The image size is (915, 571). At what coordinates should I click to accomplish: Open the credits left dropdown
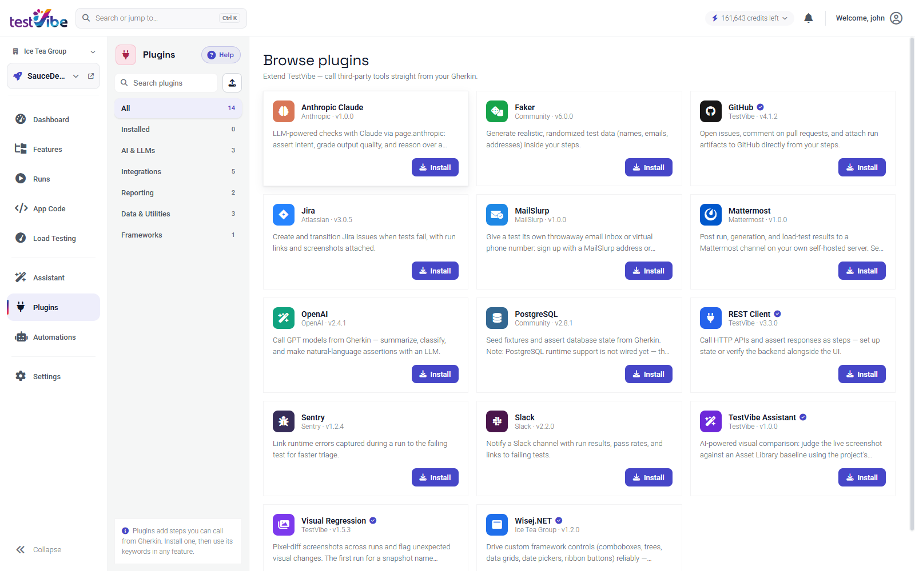tap(750, 18)
